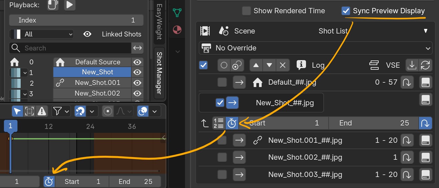
Task: Click the Scene icon next to Scene label
Action: pyautogui.click(x=223, y=31)
